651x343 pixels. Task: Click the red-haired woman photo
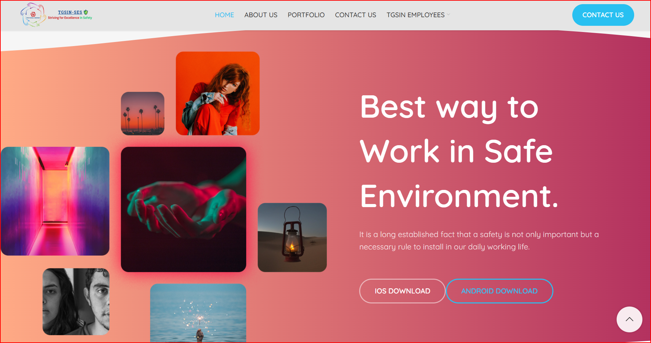tap(218, 93)
